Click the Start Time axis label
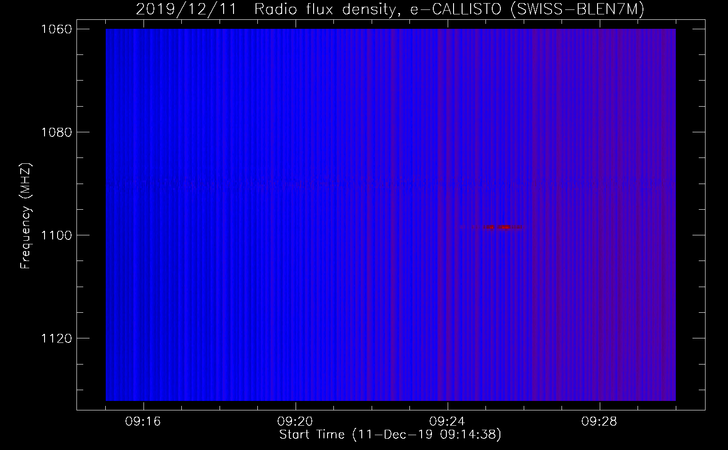The height and width of the screenshot is (450, 728). tap(390, 435)
